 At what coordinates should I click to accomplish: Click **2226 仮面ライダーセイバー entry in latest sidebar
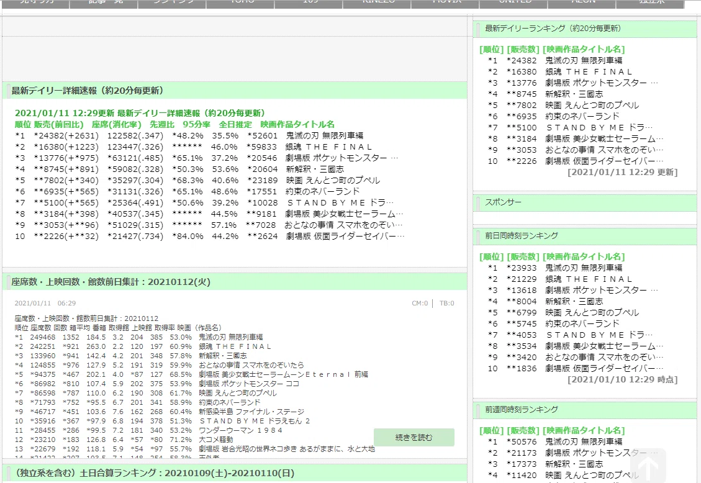522,161
